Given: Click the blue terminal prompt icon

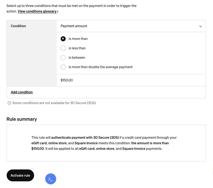Looking at the screenshot, I should coord(50,179).
